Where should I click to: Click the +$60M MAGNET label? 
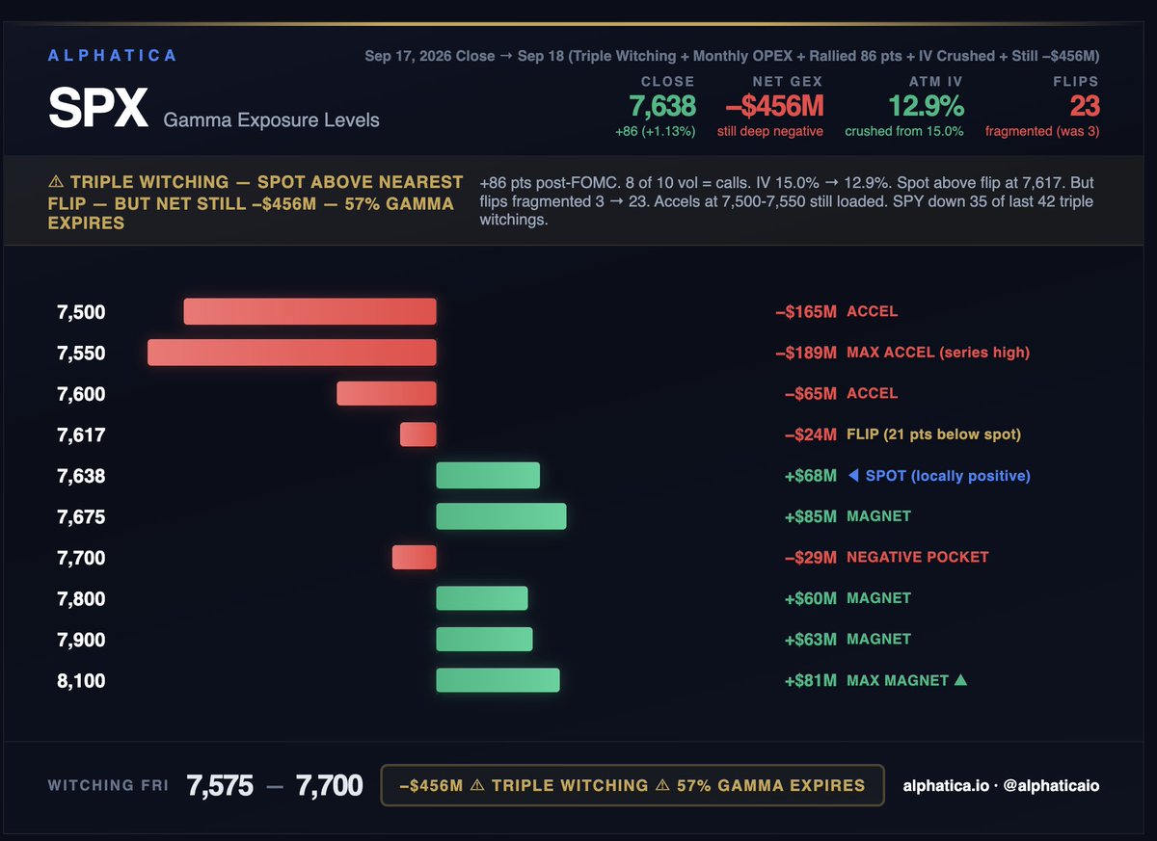(x=848, y=598)
